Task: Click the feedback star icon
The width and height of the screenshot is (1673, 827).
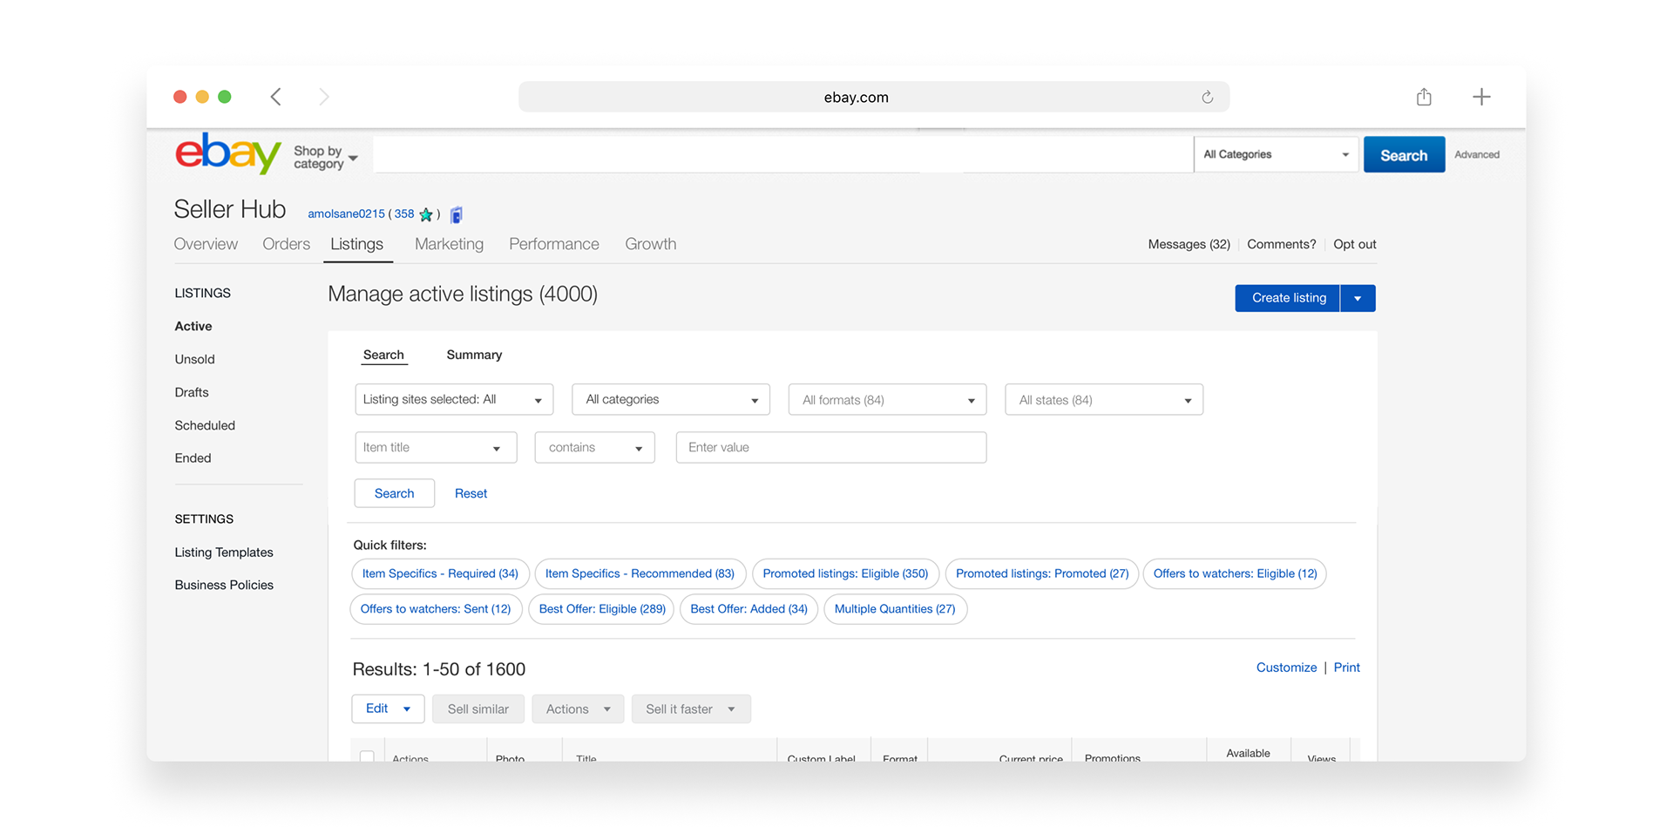Action: [426, 214]
